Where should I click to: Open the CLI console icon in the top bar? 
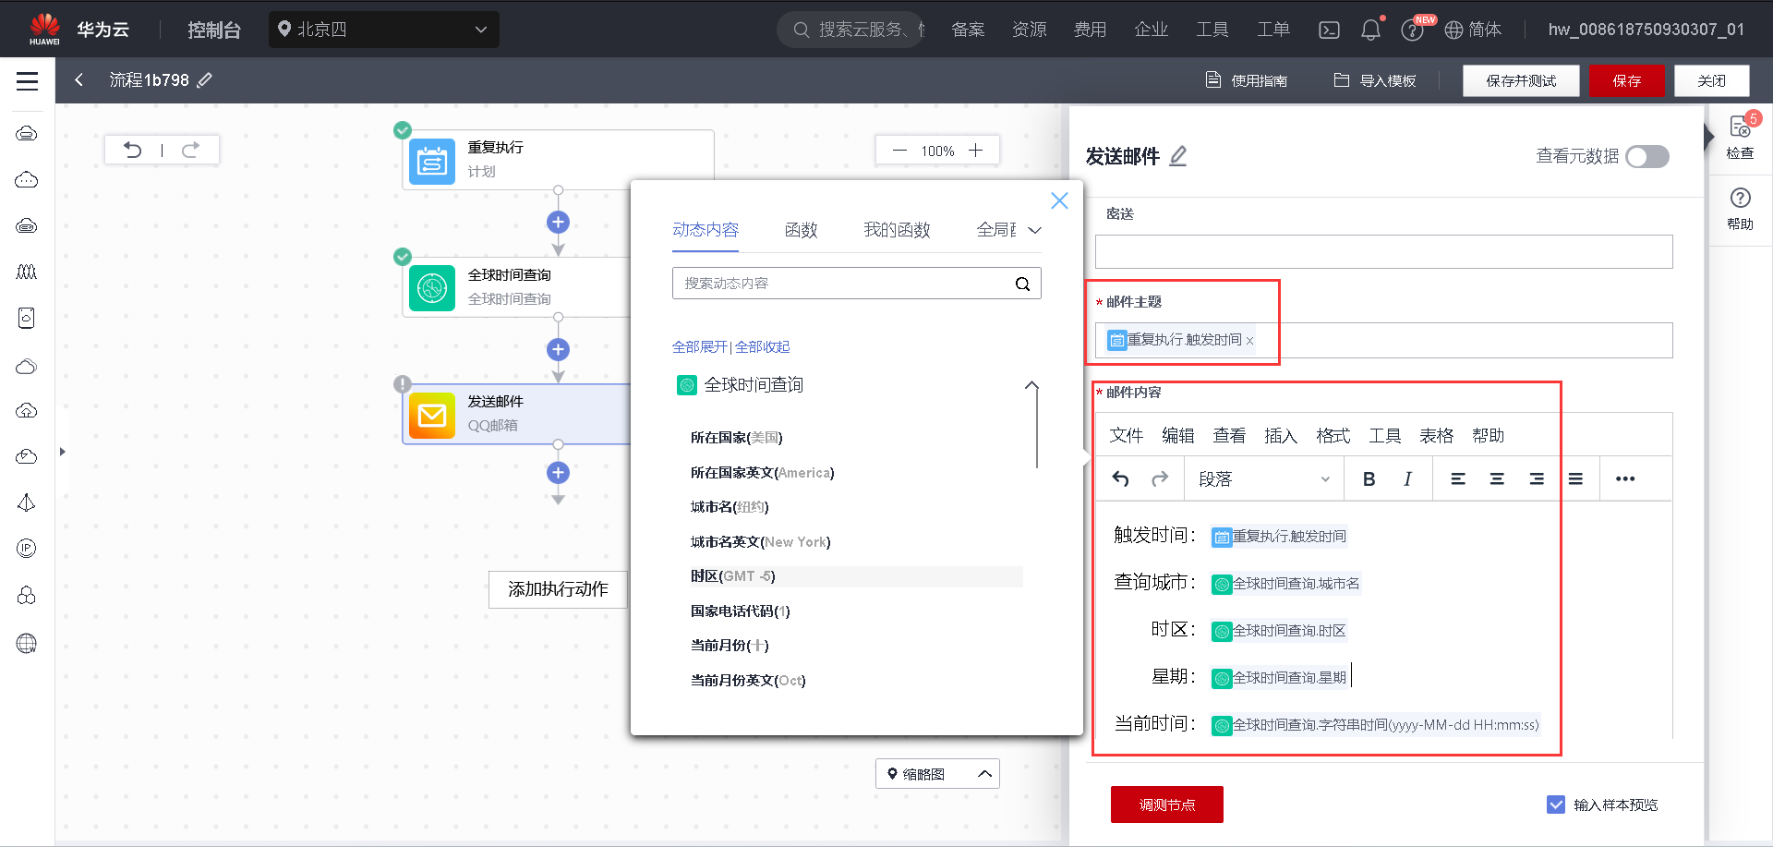coord(1329,29)
